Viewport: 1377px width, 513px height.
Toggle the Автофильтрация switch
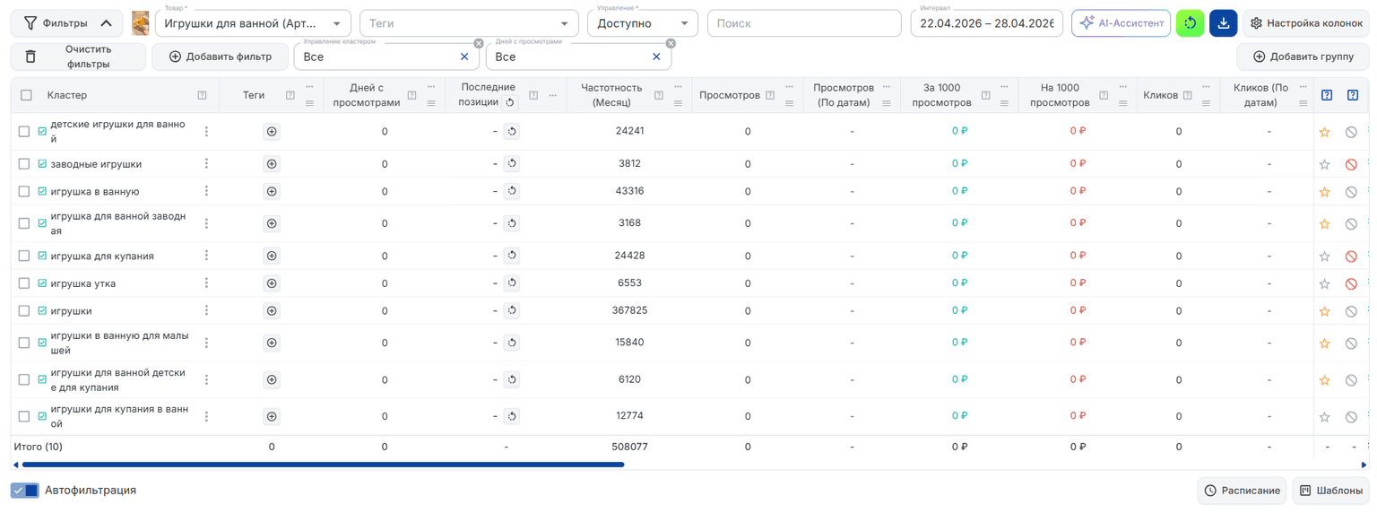click(25, 491)
